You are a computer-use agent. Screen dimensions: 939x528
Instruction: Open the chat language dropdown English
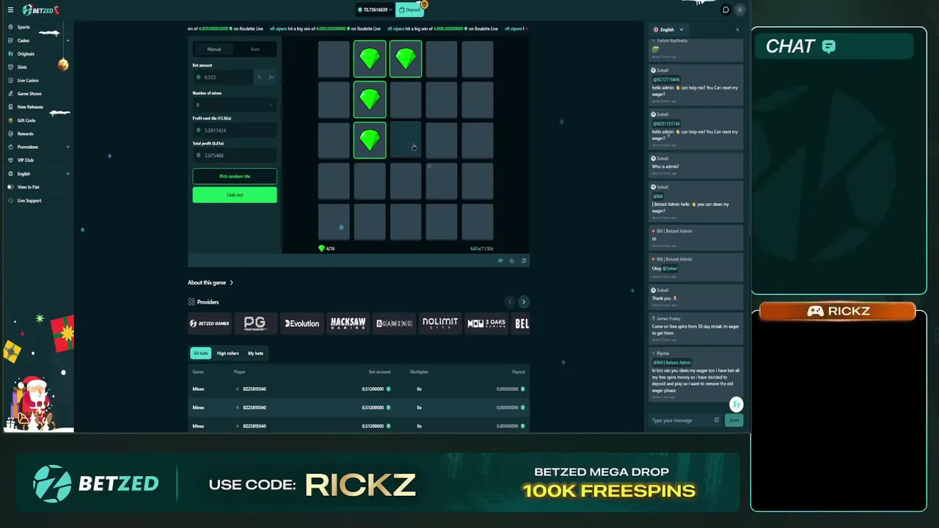click(668, 29)
